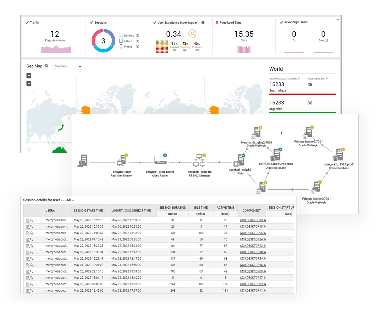This screenshot has height=309, width=379.
Task: Click the 43% Tolerating value
Action: (185, 44)
